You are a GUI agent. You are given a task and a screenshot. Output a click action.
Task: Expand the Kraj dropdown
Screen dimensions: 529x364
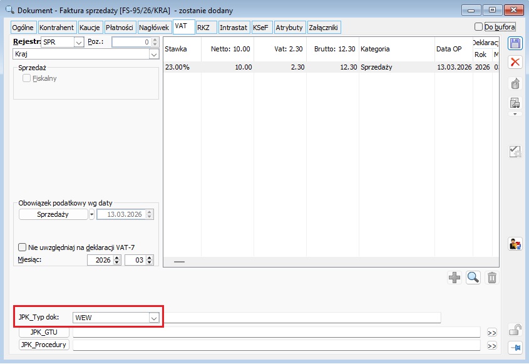pos(154,55)
